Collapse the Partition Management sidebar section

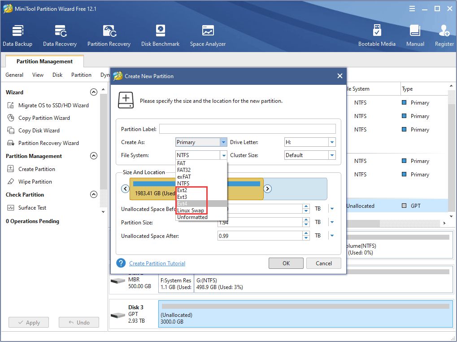[x=94, y=156]
